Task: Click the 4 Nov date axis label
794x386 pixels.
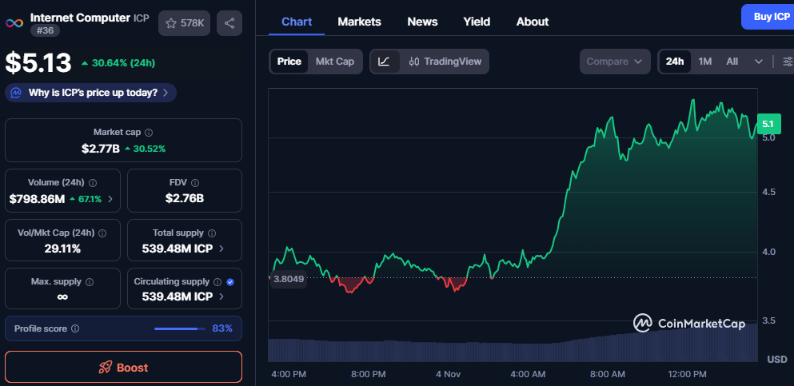Action: pos(448,374)
